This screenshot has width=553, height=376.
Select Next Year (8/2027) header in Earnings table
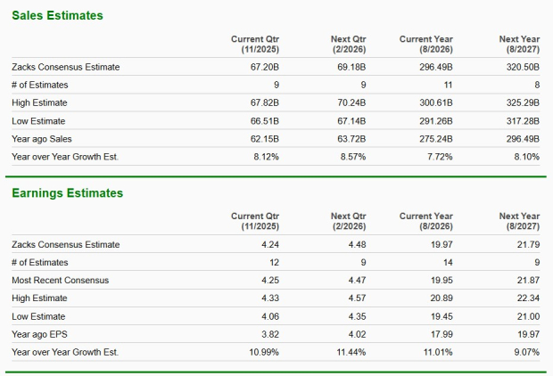pos(519,221)
